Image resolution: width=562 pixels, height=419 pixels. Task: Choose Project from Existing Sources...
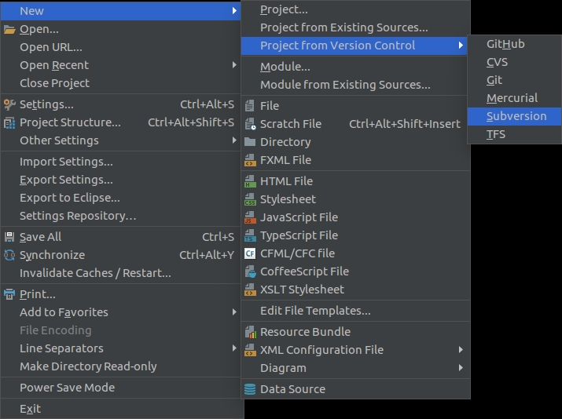coord(355,27)
